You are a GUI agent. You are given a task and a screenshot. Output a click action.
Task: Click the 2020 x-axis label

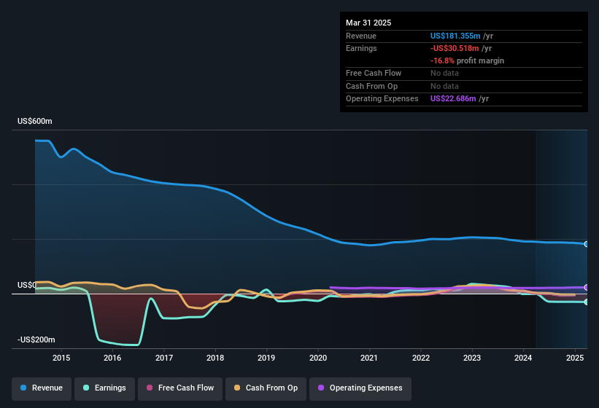tap(318, 358)
